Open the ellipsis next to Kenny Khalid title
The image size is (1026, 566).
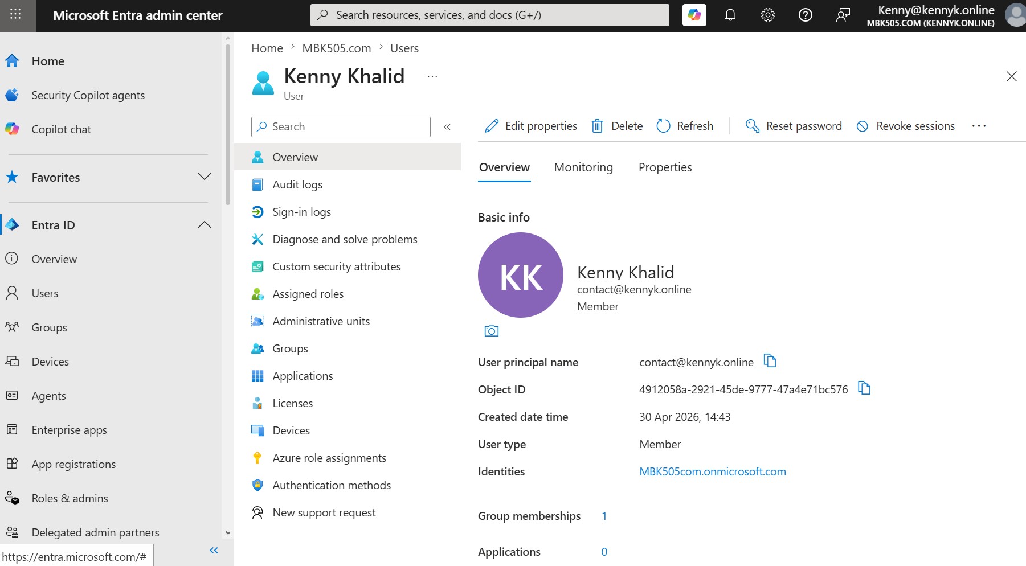pos(432,76)
